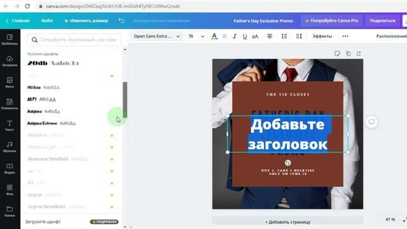The height and width of the screenshot is (229, 407).
Task: Click the add notes icon above page
Action: (337, 53)
